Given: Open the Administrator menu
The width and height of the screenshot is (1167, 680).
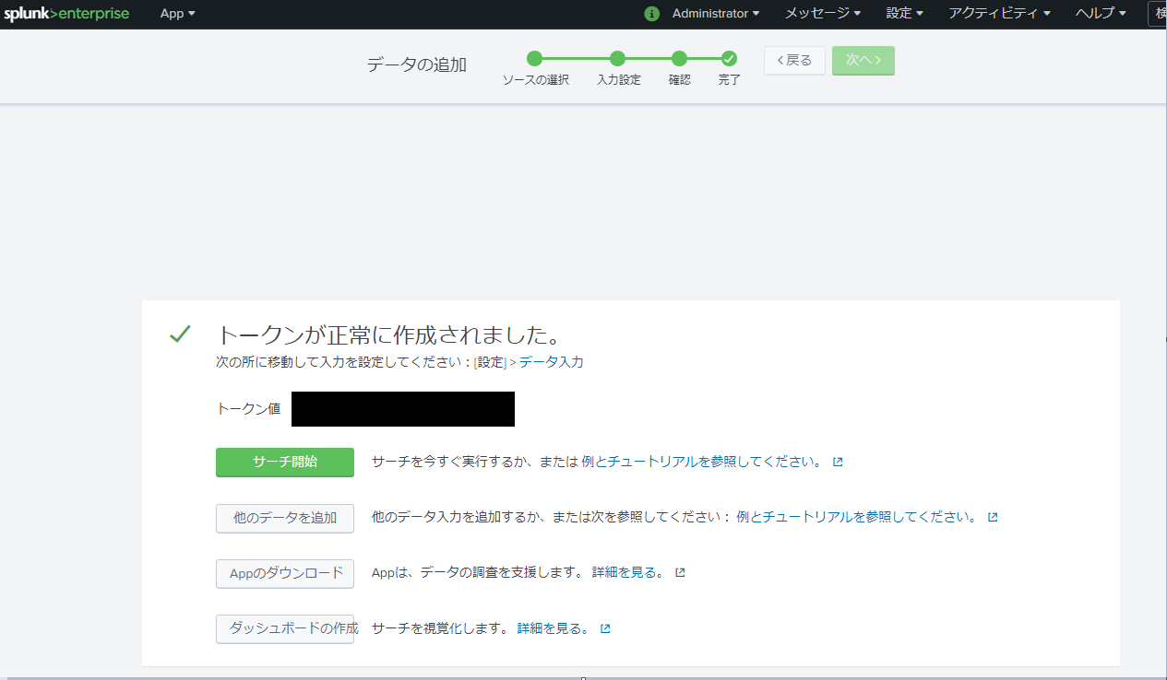Looking at the screenshot, I should [716, 14].
